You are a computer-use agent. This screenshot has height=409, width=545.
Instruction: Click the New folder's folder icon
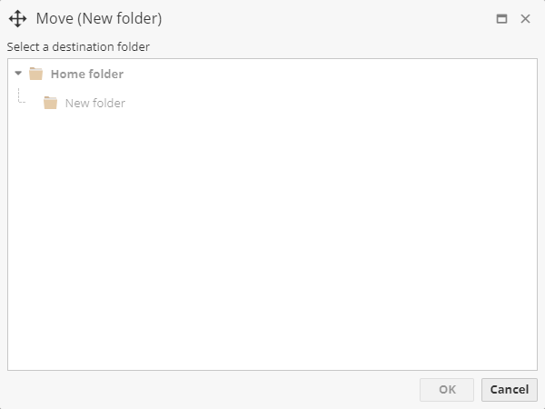click(x=51, y=103)
